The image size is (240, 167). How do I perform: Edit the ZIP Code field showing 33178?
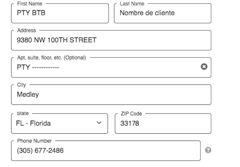(x=163, y=123)
